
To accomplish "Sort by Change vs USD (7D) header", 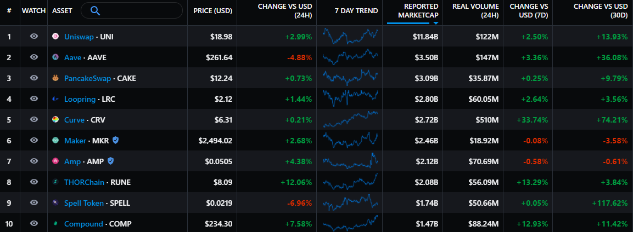I will tap(529, 11).
